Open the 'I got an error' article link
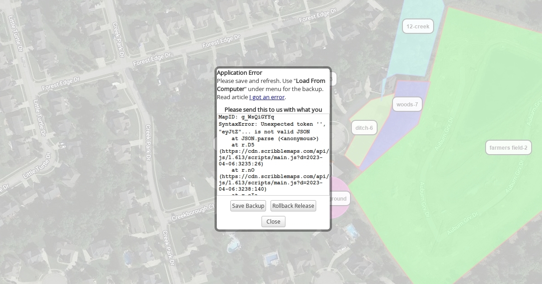The width and height of the screenshot is (542, 284). [x=267, y=97]
